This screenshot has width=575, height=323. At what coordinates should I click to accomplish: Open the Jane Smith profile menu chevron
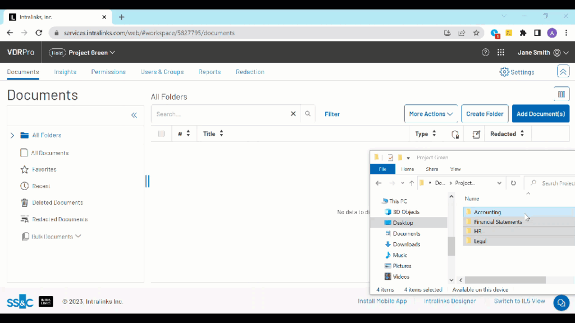pos(565,52)
